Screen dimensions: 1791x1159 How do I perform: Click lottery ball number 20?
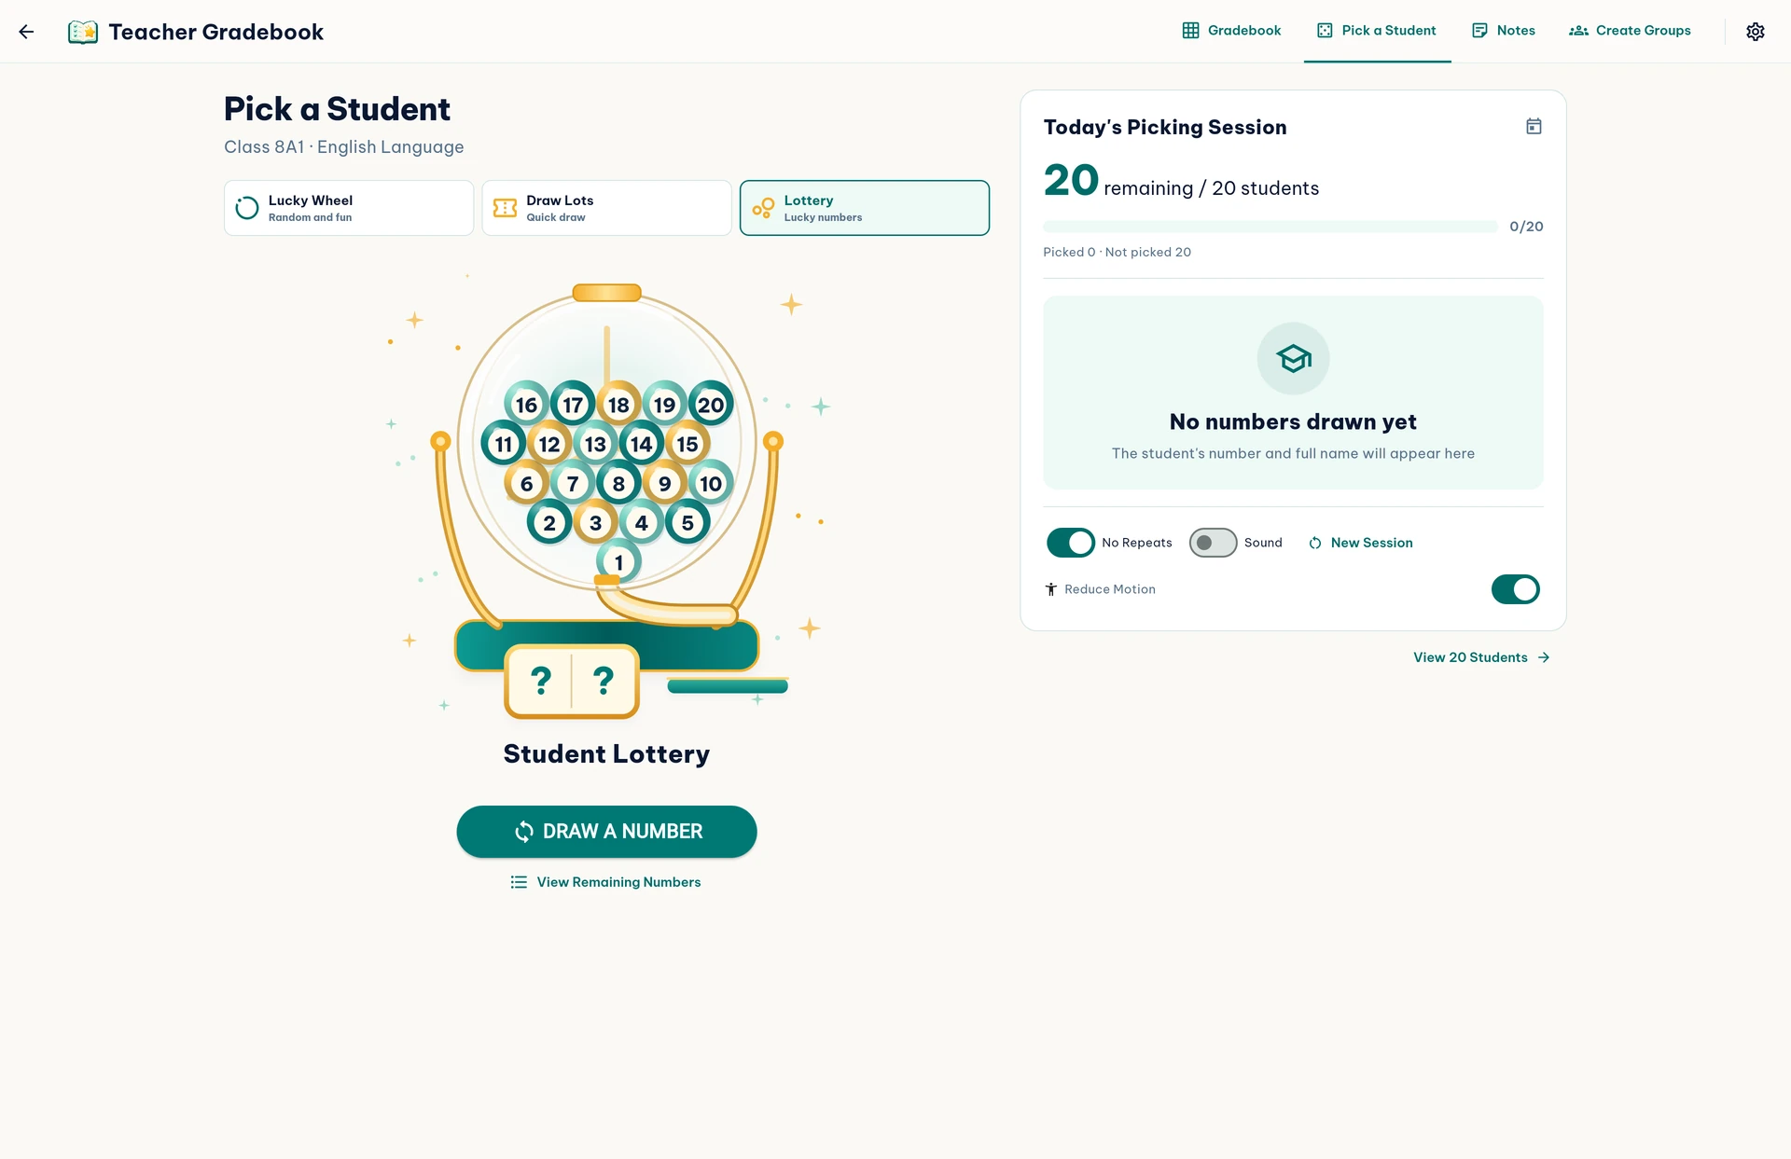[x=711, y=405]
